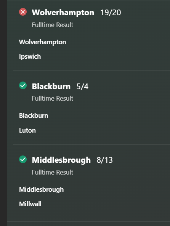Click the 8/13 odds value
The width and height of the screenshot is (170, 226).
click(x=104, y=160)
